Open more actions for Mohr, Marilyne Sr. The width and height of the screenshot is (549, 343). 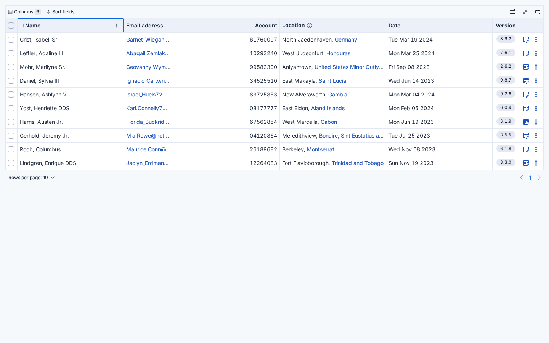(536, 67)
